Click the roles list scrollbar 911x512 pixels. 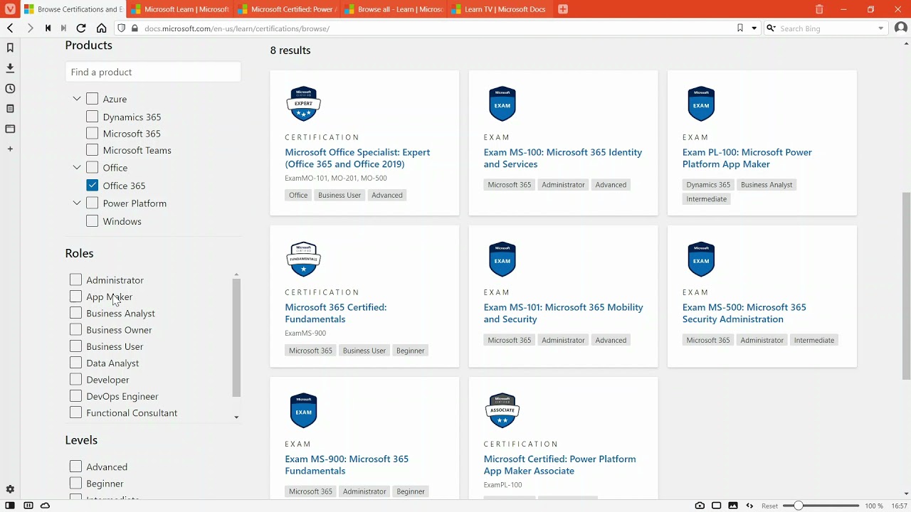coord(236,338)
